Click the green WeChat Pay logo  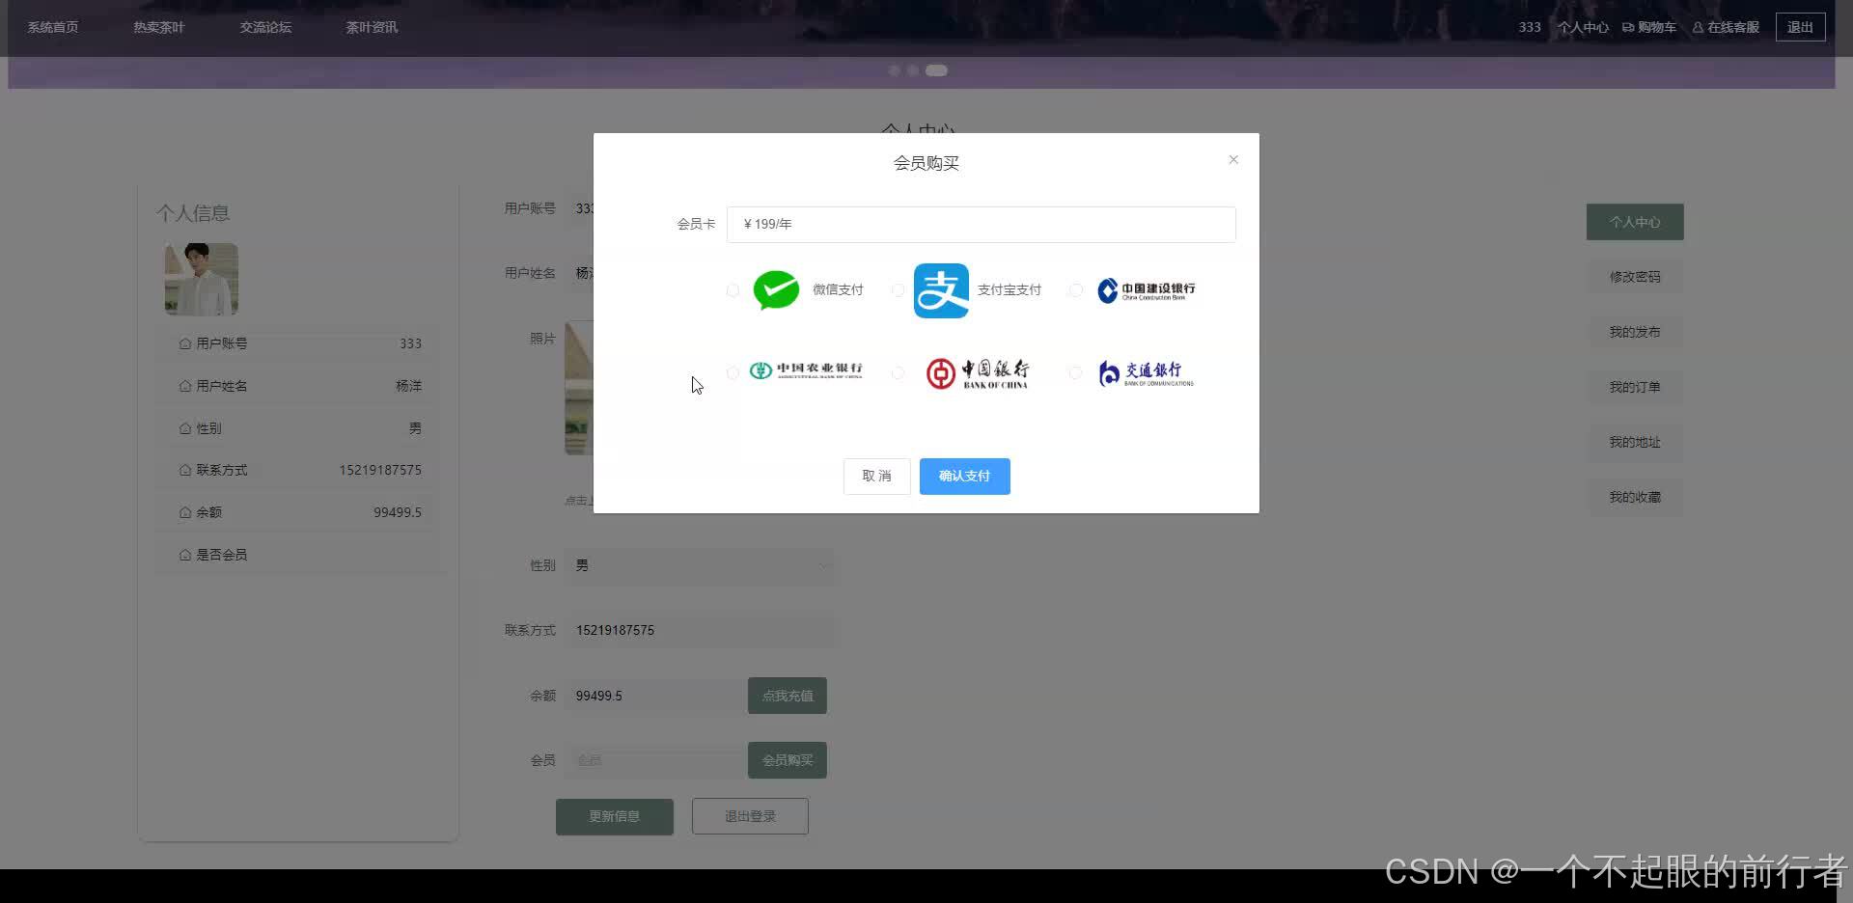(776, 290)
